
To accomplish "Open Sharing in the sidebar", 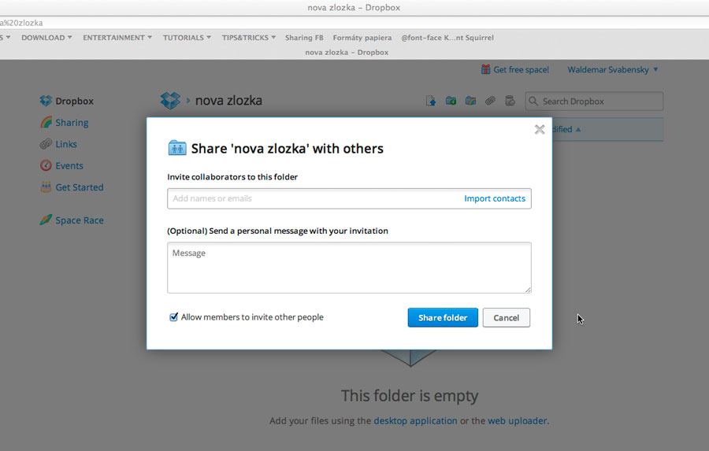I will click(72, 123).
